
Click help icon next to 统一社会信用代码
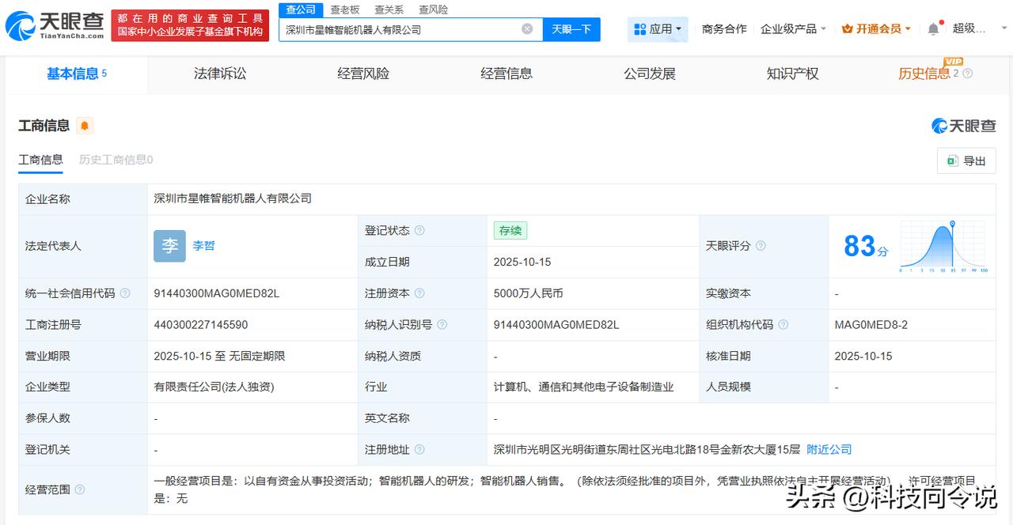[125, 293]
